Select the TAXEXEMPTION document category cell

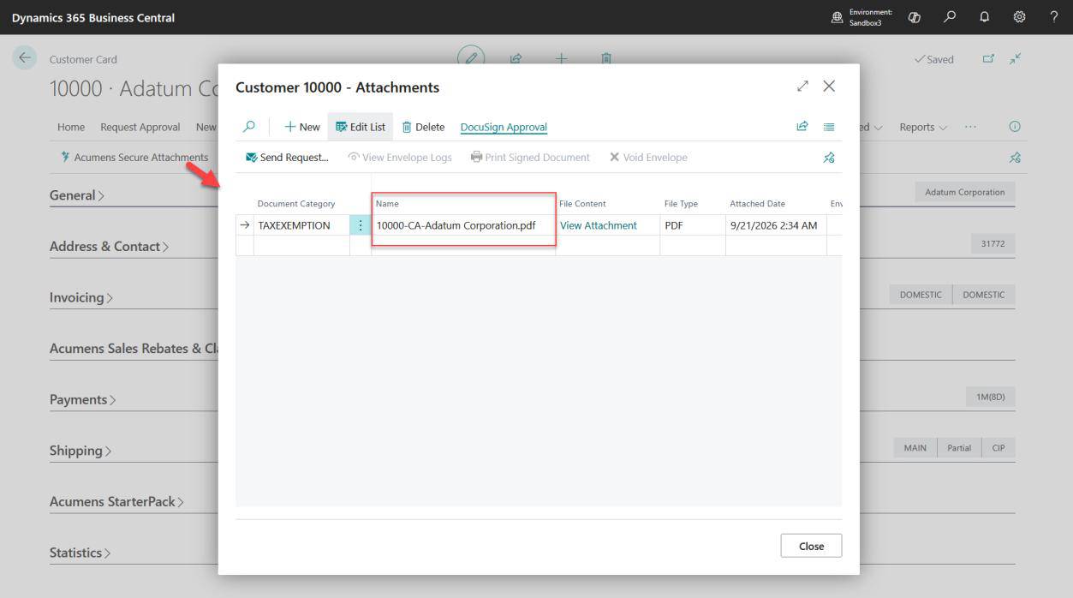301,225
